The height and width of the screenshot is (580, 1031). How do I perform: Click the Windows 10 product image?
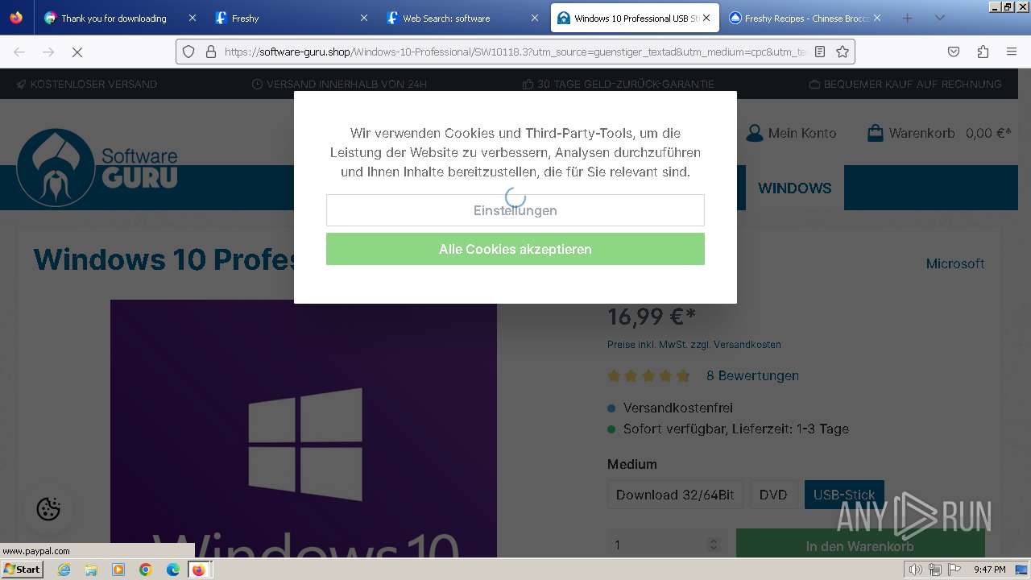(x=304, y=429)
